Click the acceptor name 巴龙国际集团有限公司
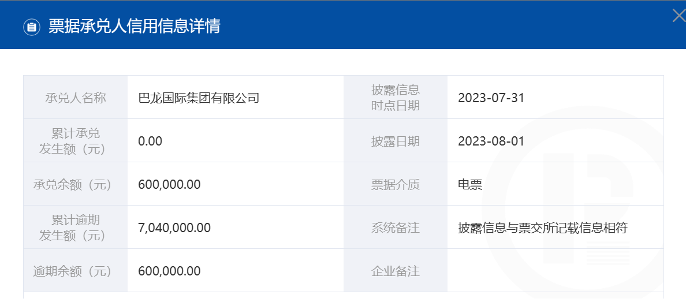This screenshot has height=302, width=686. [199, 98]
